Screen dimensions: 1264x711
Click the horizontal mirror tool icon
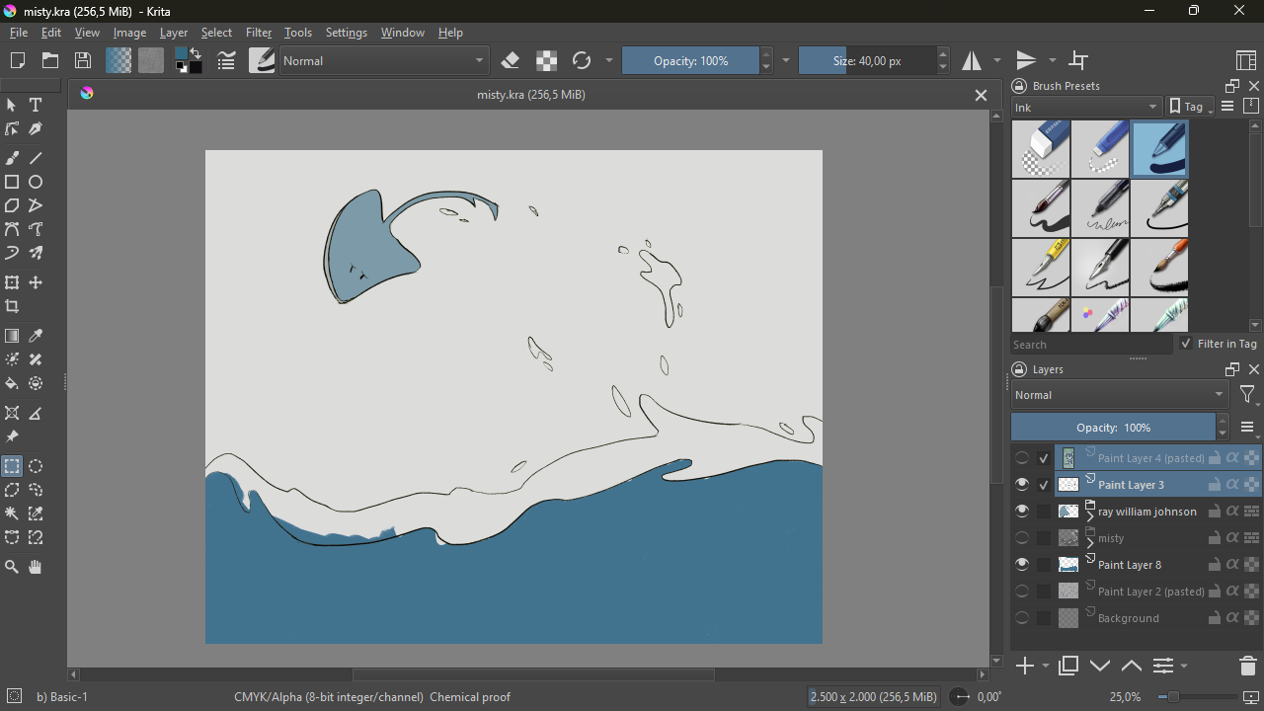tap(973, 61)
